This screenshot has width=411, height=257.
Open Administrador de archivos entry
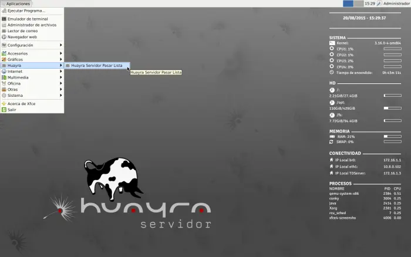[32, 25]
